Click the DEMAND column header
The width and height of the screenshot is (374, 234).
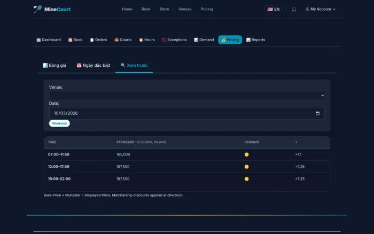point(252,142)
